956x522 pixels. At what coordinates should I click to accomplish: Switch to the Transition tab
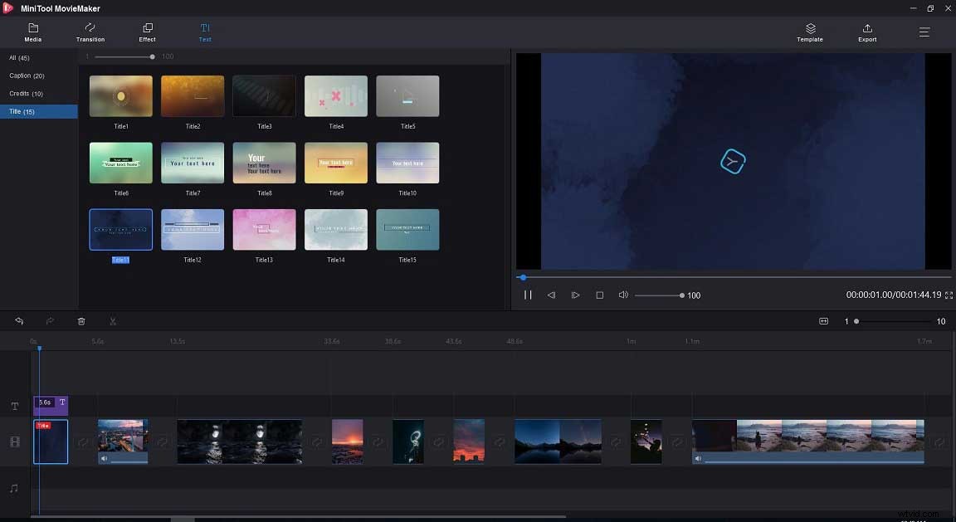coord(90,32)
